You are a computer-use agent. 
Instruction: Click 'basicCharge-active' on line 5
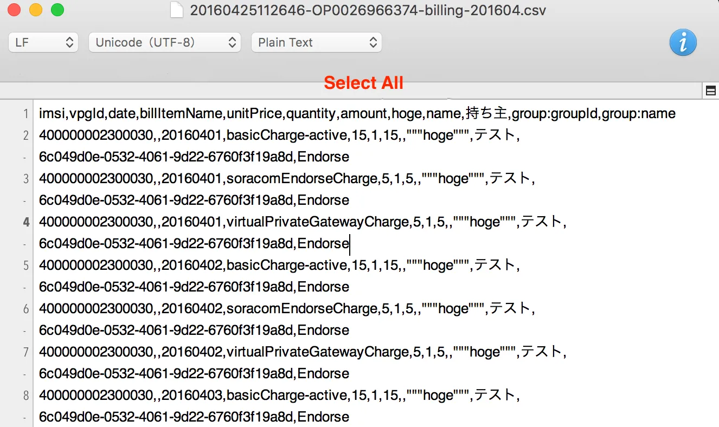286,266
